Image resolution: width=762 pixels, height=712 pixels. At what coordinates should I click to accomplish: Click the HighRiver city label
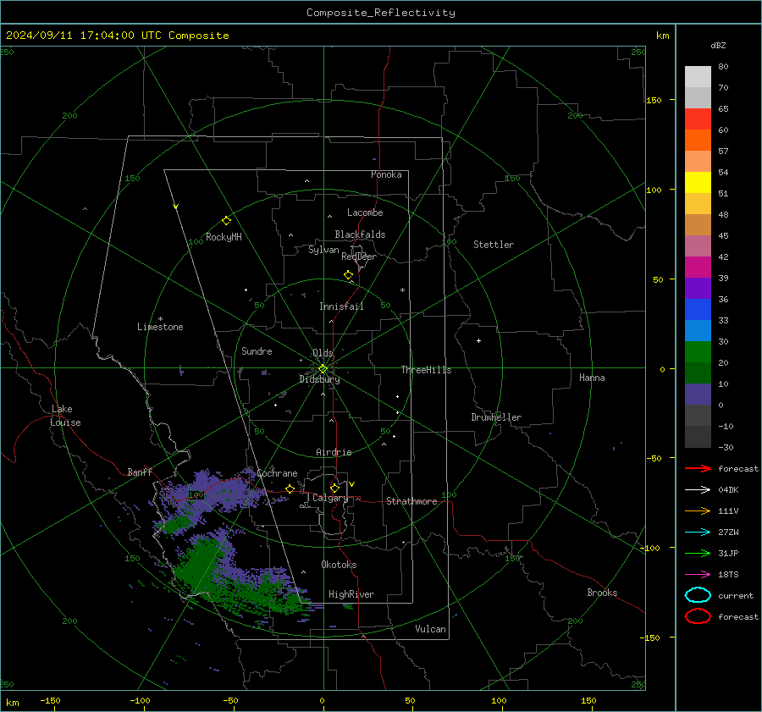pyautogui.click(x=351, y=594)
